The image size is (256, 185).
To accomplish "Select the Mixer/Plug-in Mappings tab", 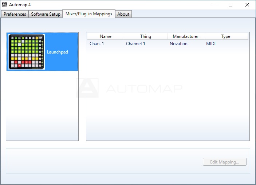I will [89, 14].
